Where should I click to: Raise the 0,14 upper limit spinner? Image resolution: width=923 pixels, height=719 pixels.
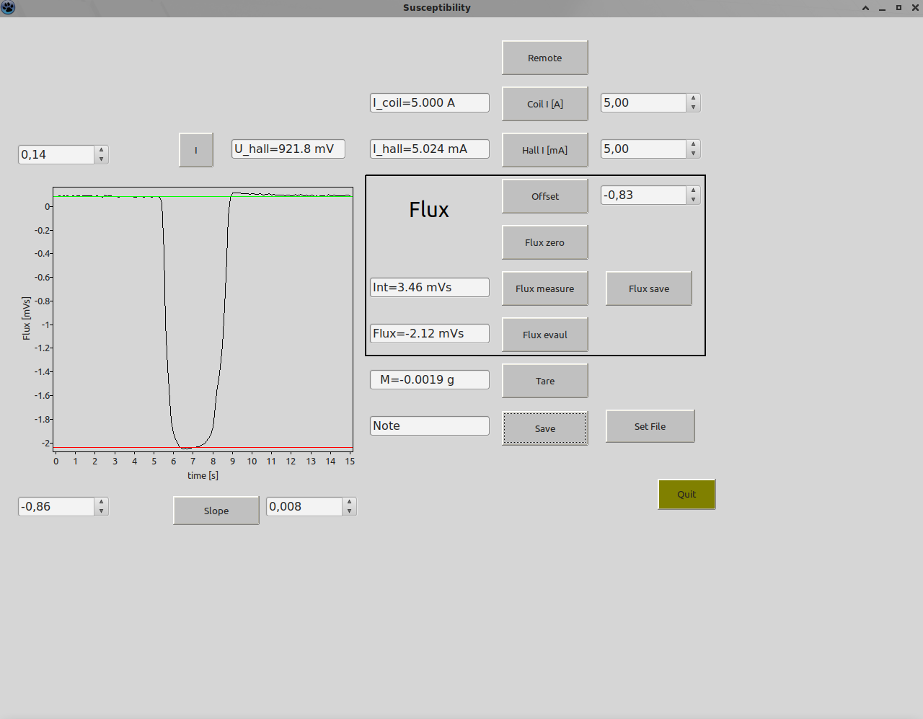pyautogui.click(x=102, y=150)
